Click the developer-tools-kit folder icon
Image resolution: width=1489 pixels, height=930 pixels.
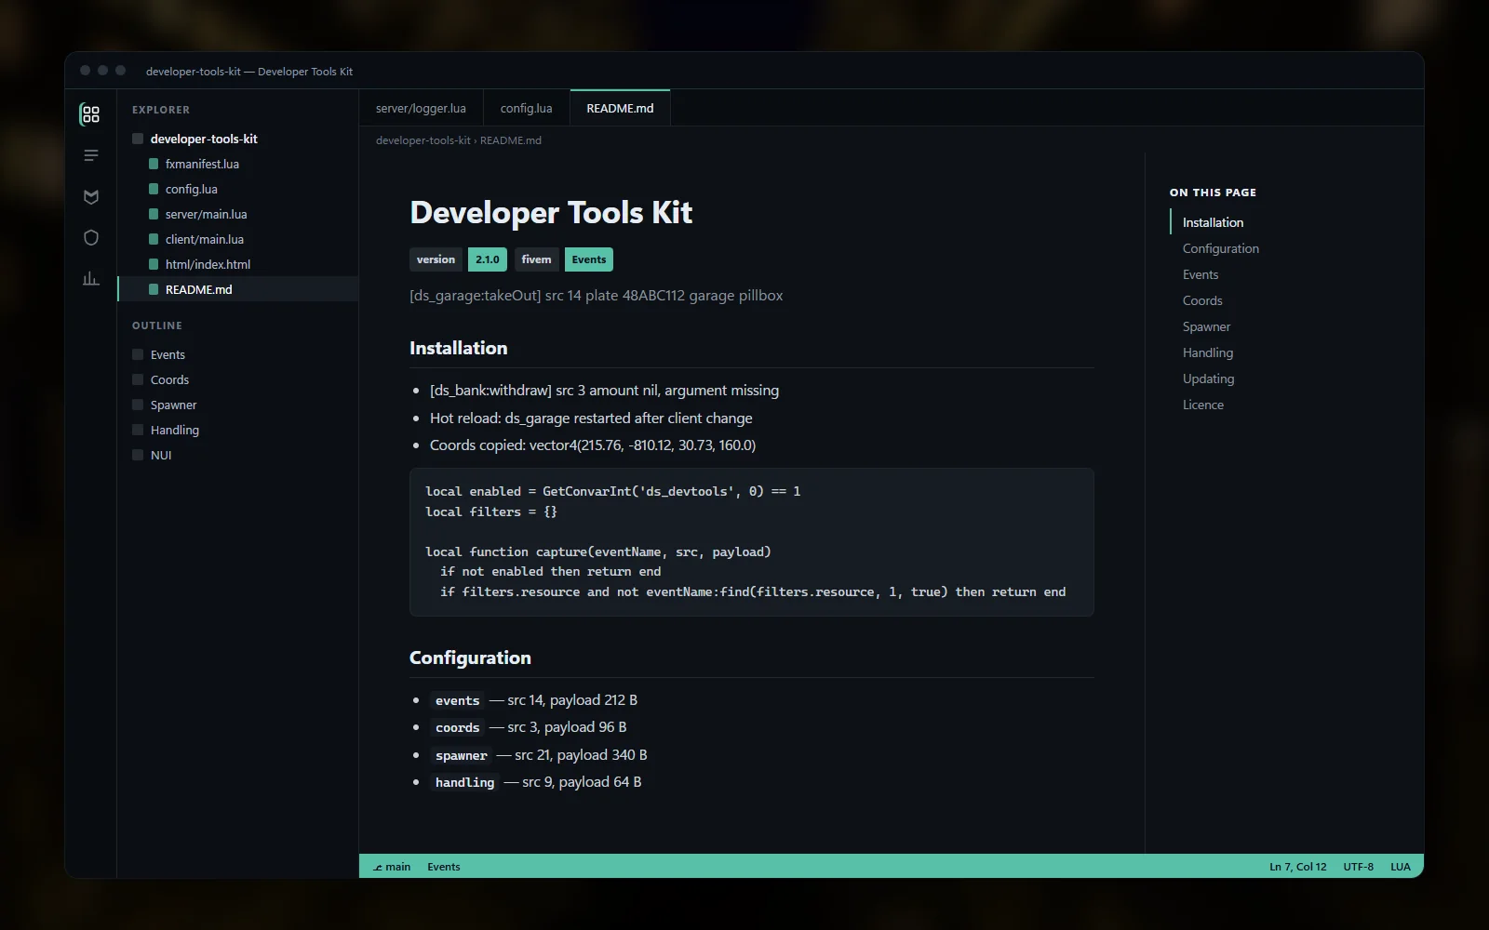click(x=138, y=139)
